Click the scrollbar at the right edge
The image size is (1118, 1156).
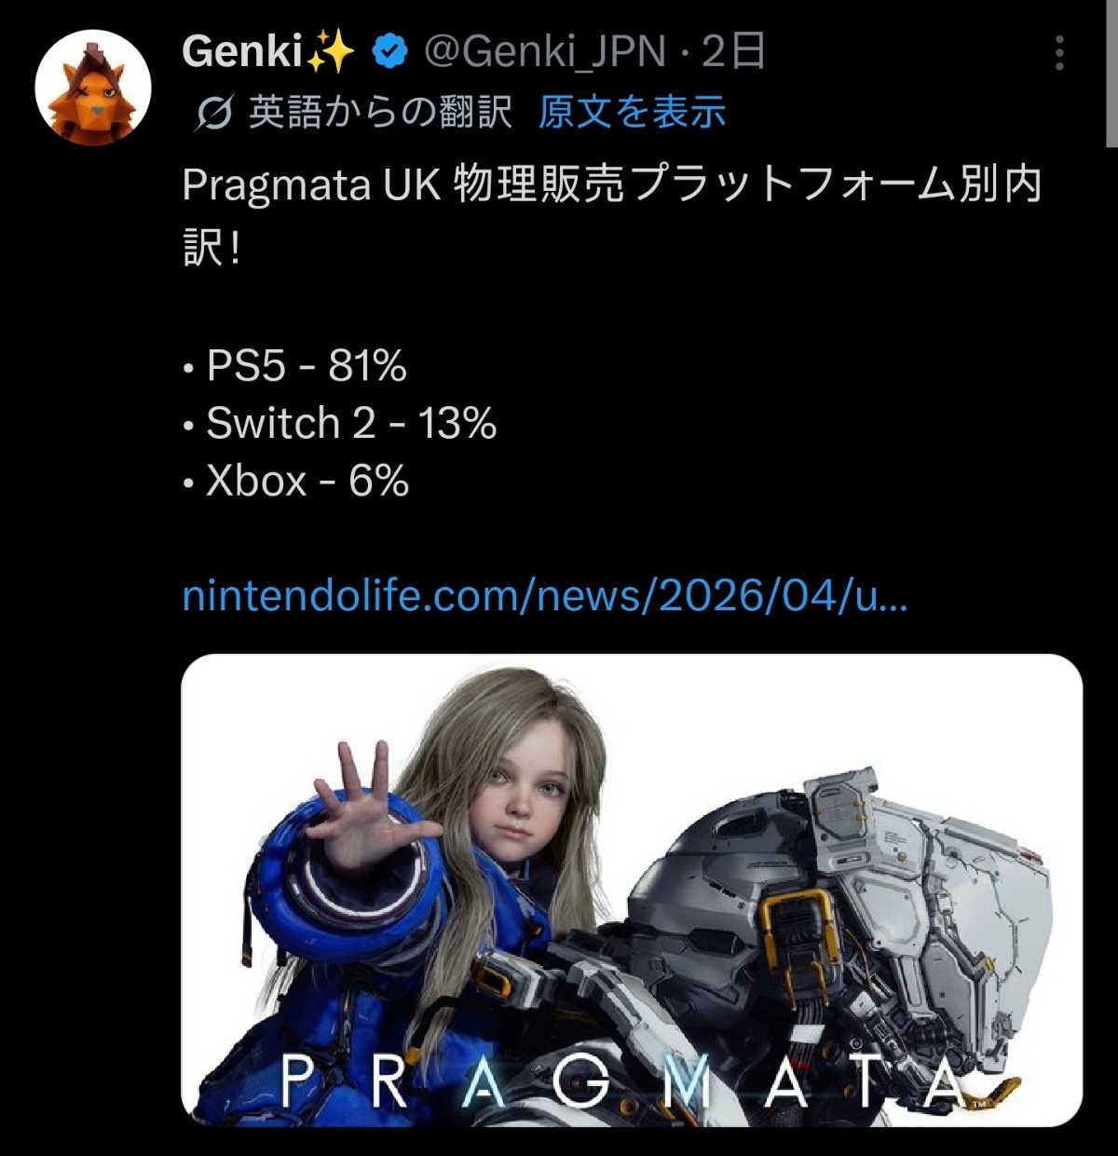click(x=1111, y=74)
